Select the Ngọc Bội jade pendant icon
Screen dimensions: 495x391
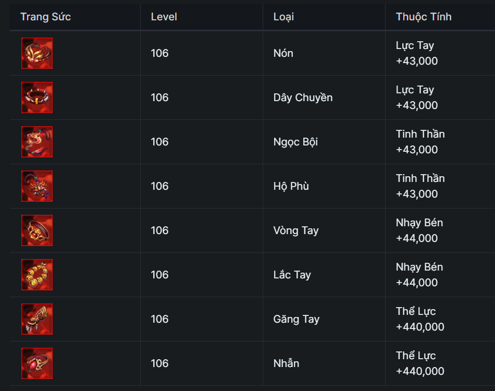[x=37, y=142]
